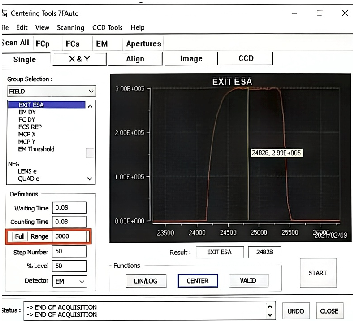Select FCS REP in the list
Screen dimensions: 355x323
coord(30,127)
